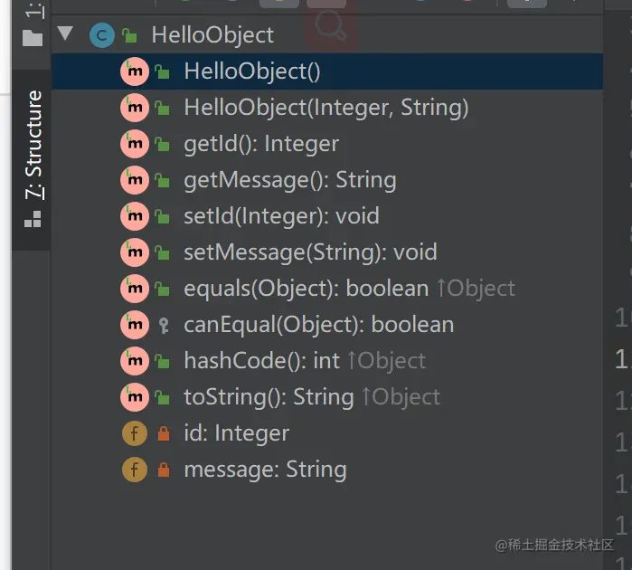Select the canEqual(Object) method
The height and width of the screenshot is (570, 632).
click(x=318, y=325)
